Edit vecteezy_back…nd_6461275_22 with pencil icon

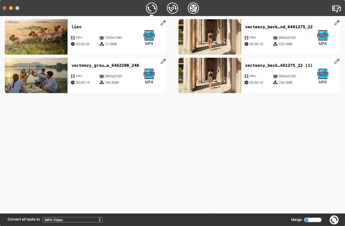[337, 23]
